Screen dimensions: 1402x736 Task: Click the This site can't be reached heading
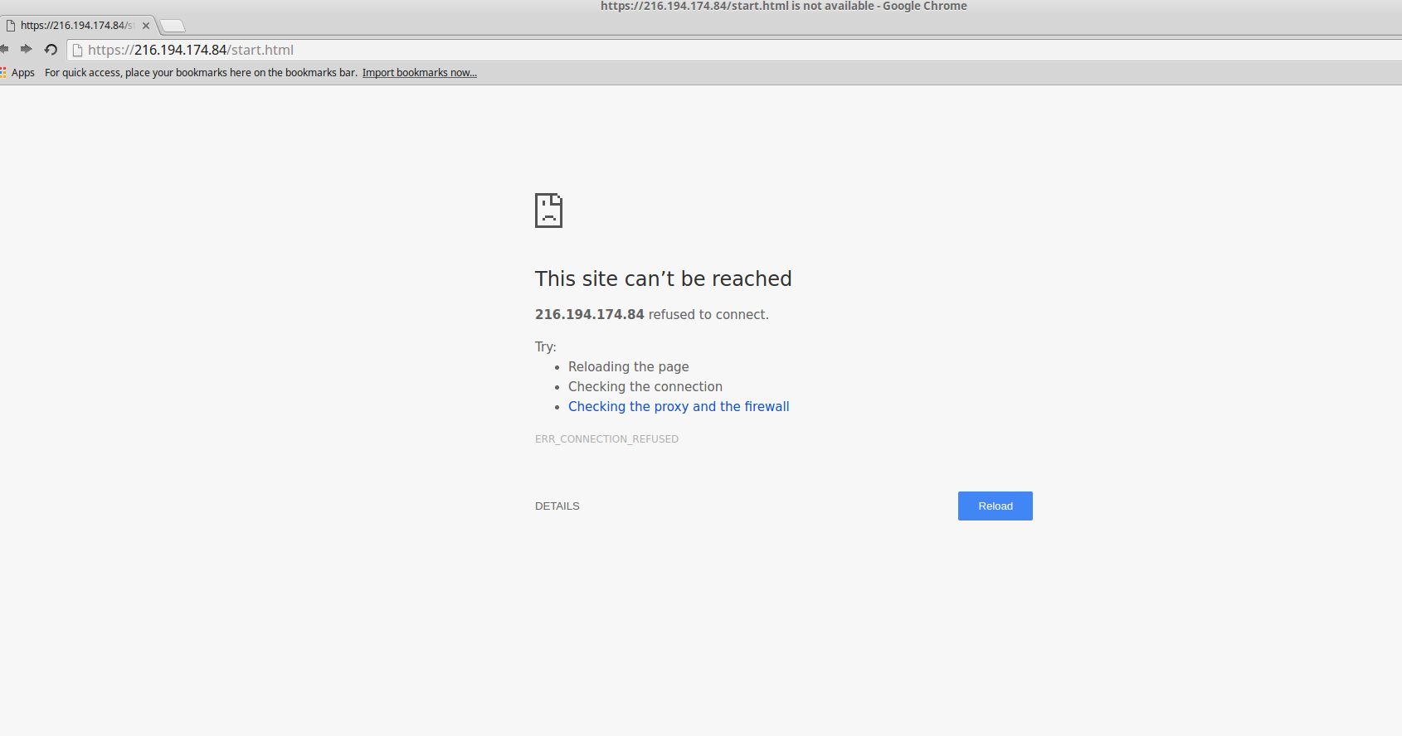click(663, 278)
